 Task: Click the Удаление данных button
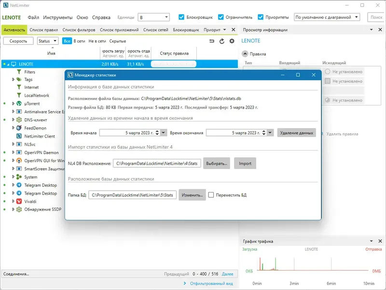pos(297,133)
